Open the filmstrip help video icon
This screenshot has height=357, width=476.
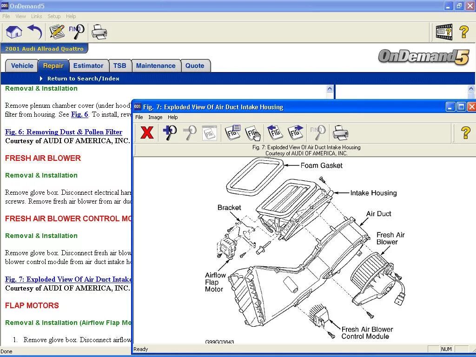444,32
